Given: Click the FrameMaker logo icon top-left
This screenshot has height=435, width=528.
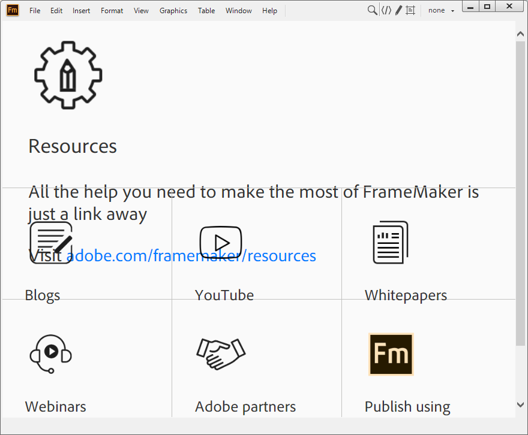Looking at the screenshot, I should coord(12,10).
